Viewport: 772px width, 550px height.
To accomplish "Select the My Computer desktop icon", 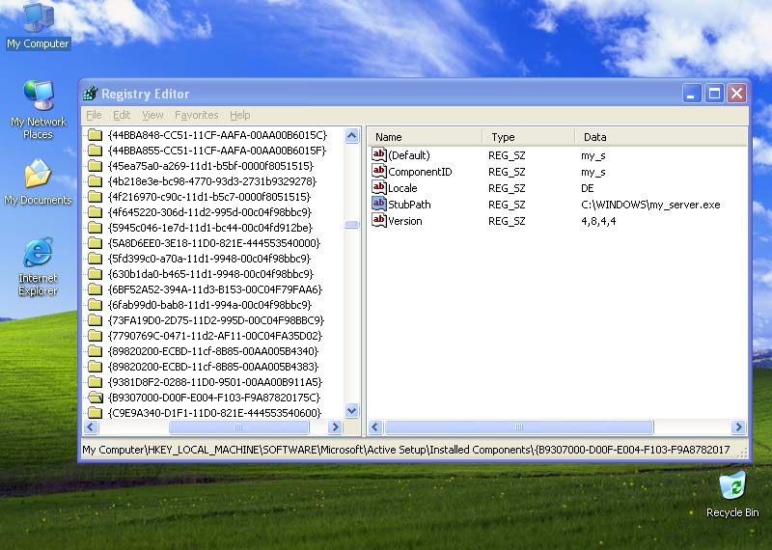I will [x=38, y=26].
